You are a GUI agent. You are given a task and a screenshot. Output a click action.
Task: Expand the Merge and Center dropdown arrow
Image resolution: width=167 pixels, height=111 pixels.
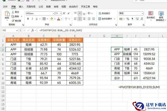(x=115, y=19)
